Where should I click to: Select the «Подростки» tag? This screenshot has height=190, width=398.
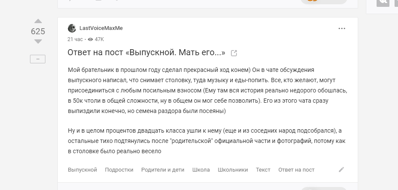pyautogui.click(x=119, y=170)
